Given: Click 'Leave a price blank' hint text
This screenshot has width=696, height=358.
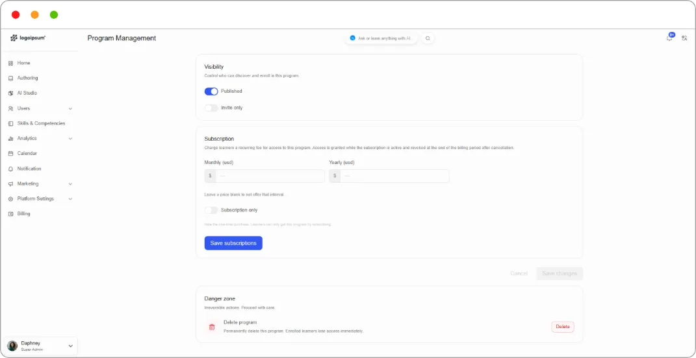Looking at the screenshot, I should pyautogui.click(x=244, y=195).
